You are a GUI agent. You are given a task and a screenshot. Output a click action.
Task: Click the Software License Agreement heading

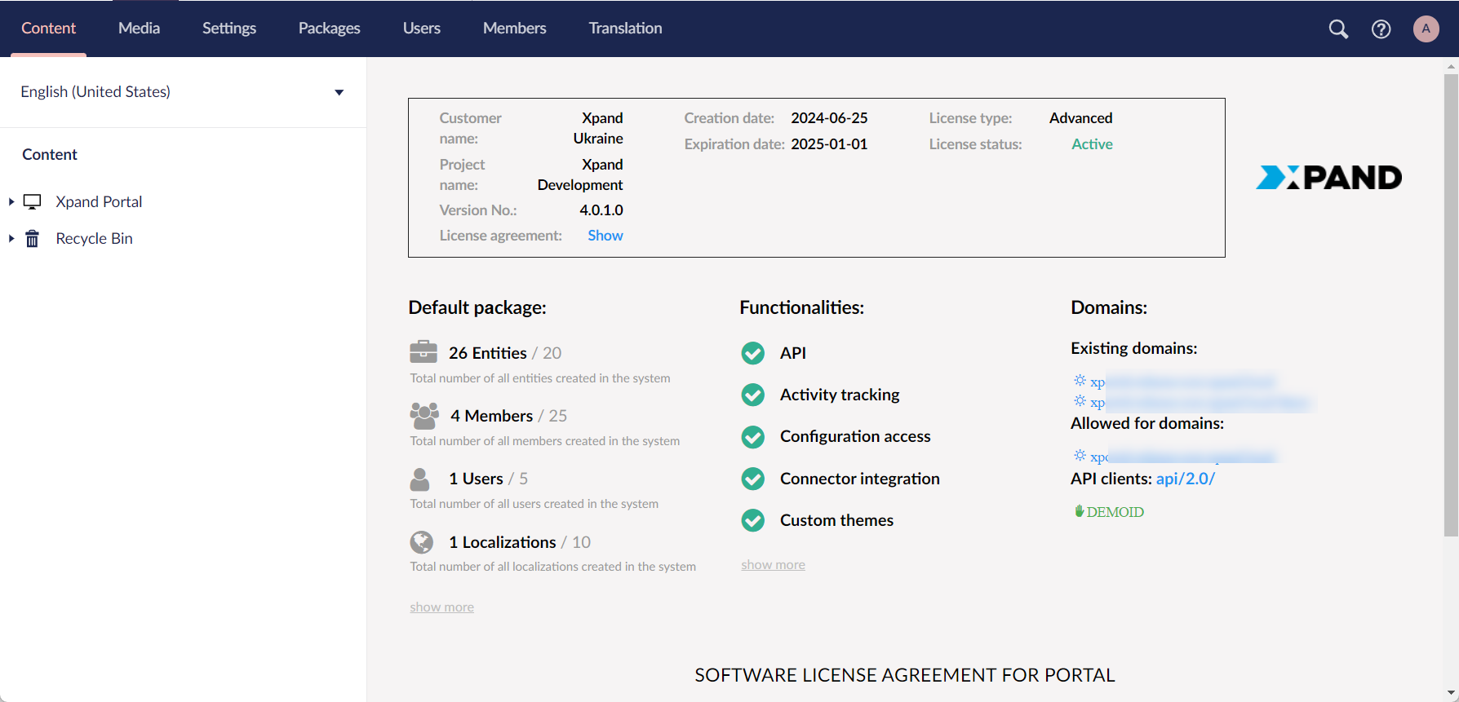point(904,675)
